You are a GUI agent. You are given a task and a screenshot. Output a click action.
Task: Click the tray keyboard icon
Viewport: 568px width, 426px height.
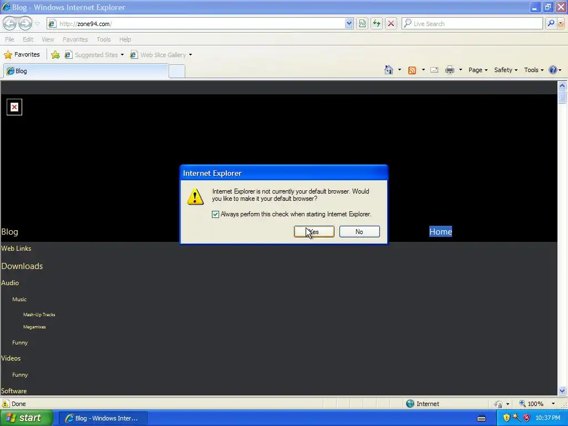click(x=481, y=418)
